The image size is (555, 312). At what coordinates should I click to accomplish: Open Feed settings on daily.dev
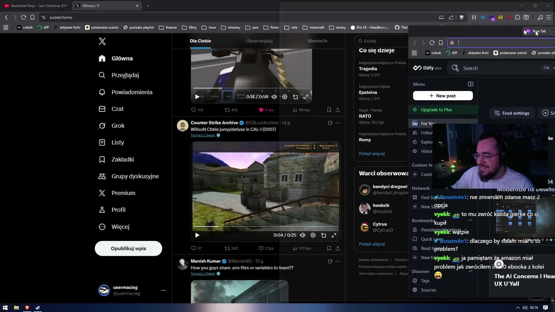[512, 113]
